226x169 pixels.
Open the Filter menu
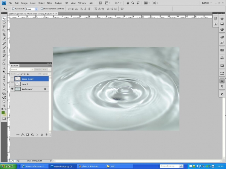click(49, 3)
